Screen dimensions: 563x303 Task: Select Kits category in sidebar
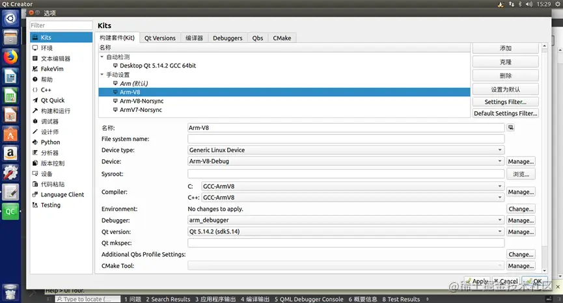(x=61, y=37)
